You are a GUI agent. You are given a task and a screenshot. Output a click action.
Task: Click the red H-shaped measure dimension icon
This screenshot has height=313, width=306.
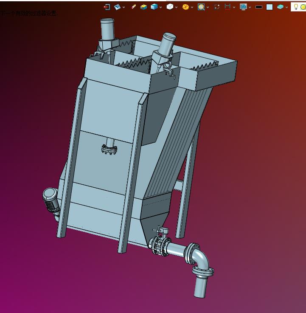[227, 7]
